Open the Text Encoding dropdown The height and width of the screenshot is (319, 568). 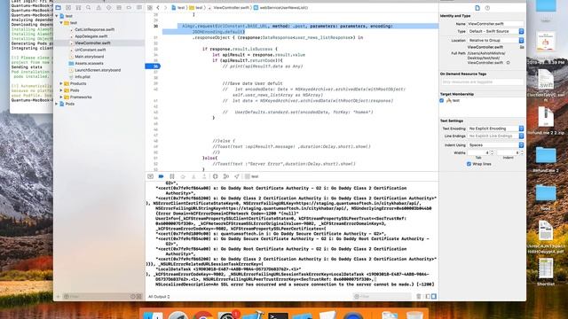click(495, 128)
